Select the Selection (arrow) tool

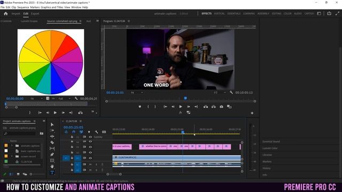click(x=52, y=124)
